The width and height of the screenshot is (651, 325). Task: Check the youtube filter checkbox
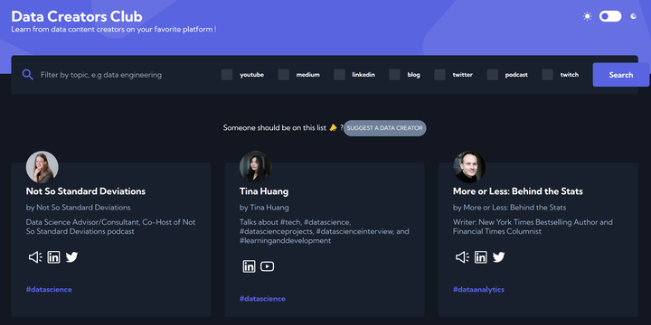pos(227,75)
